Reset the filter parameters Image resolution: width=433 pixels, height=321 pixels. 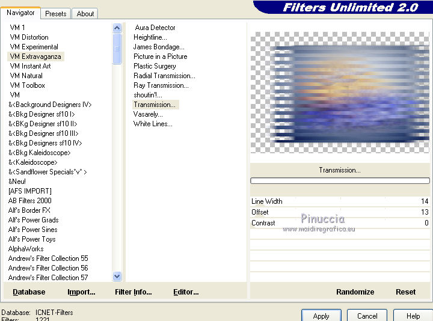(406, 292)
